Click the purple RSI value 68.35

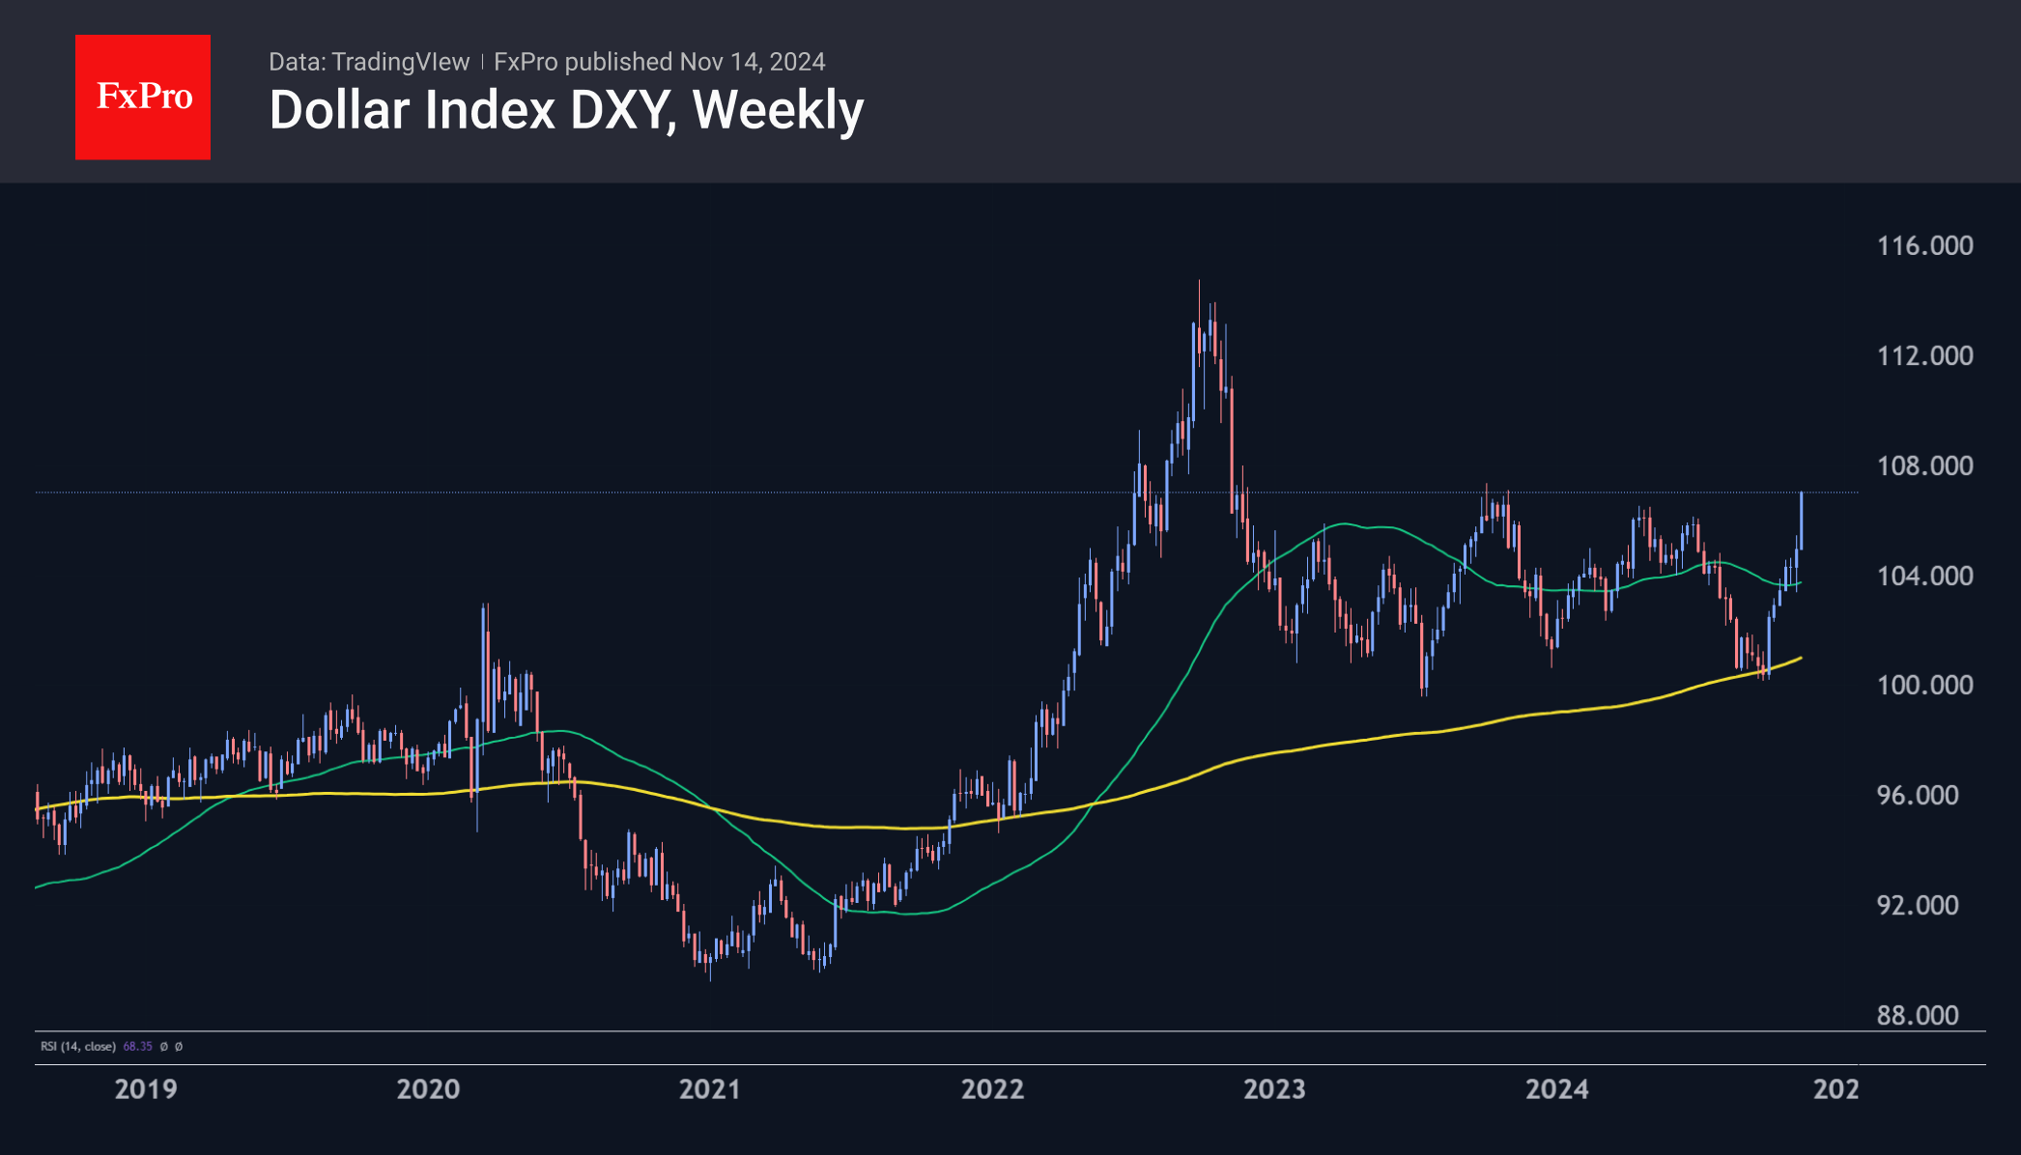[x=137, y=1047]
